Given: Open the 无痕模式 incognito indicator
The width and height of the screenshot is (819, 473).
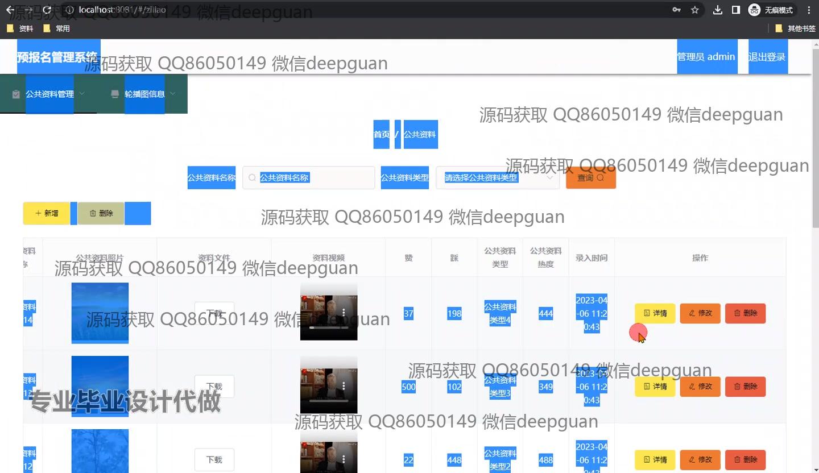Looking at the screenshot, I should pyautogui.click(x=771, y=10).
